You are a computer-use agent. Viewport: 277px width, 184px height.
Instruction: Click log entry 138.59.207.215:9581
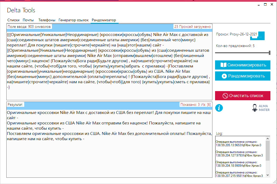[239, 176]
